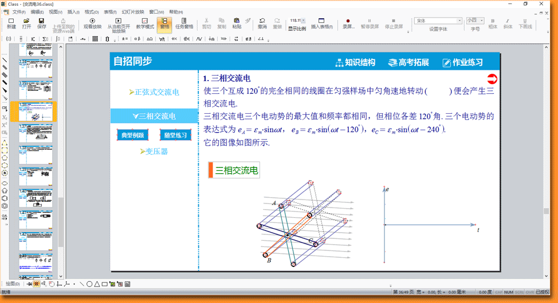Toggle the 窗格 pane view
This screenshot has width=558, height=303.
164,23
